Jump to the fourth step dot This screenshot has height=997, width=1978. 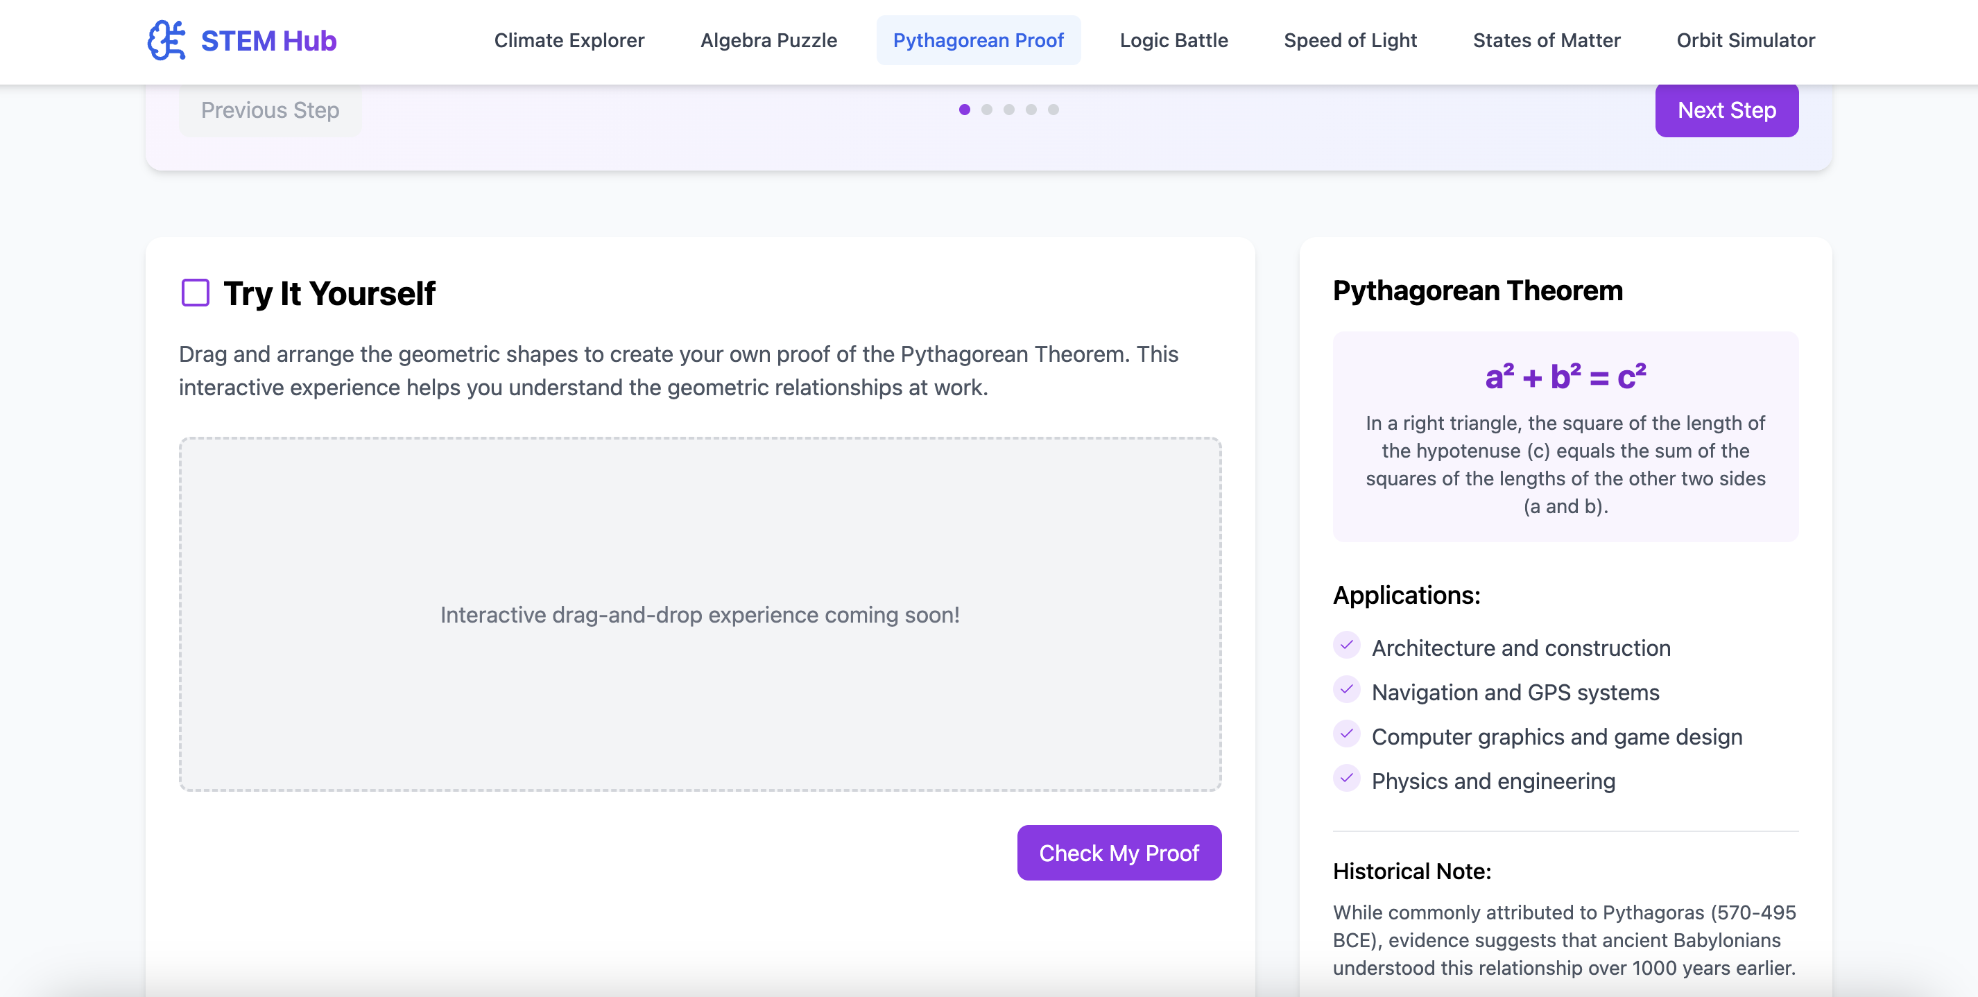tap(1031, 110)
